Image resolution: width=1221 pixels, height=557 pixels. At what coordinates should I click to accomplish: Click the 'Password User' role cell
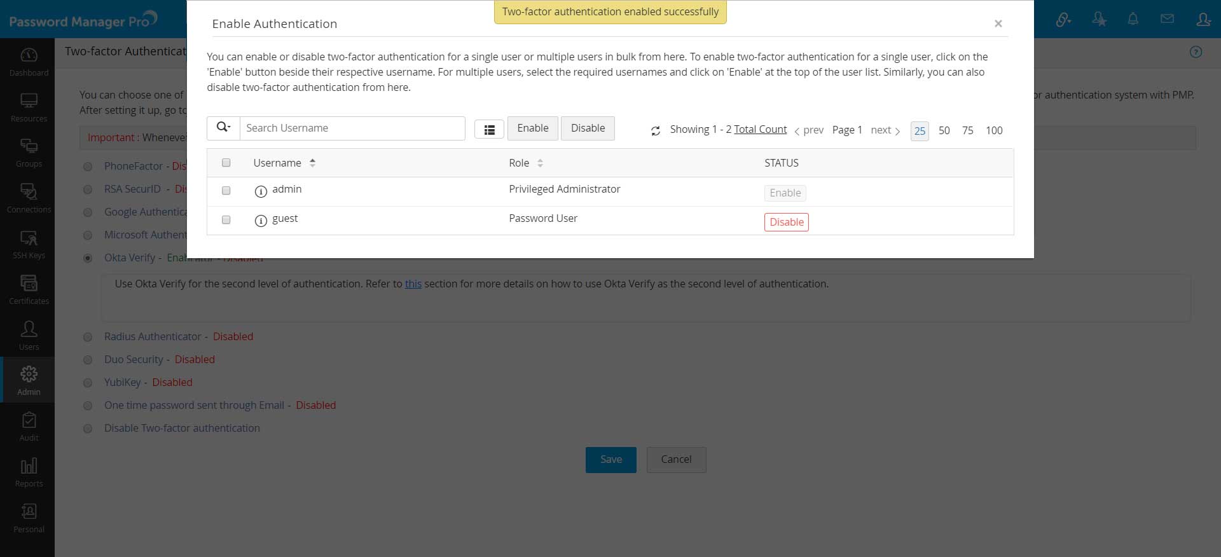pos(543,218)
